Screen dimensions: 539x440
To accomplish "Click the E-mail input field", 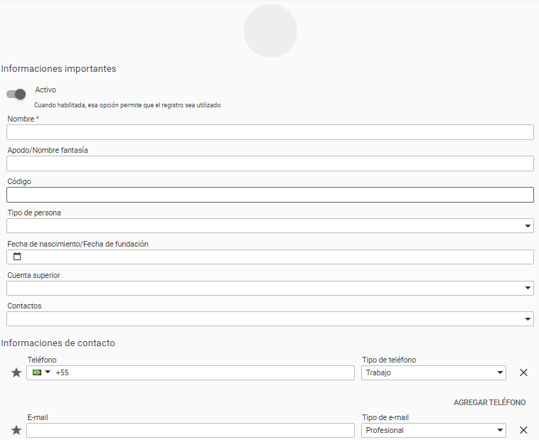I will point(191,430).
